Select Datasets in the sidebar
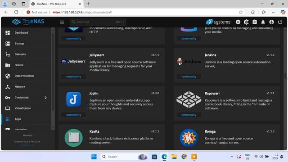The width and height of the screenshot is (288, 162). tap(20, 54)
